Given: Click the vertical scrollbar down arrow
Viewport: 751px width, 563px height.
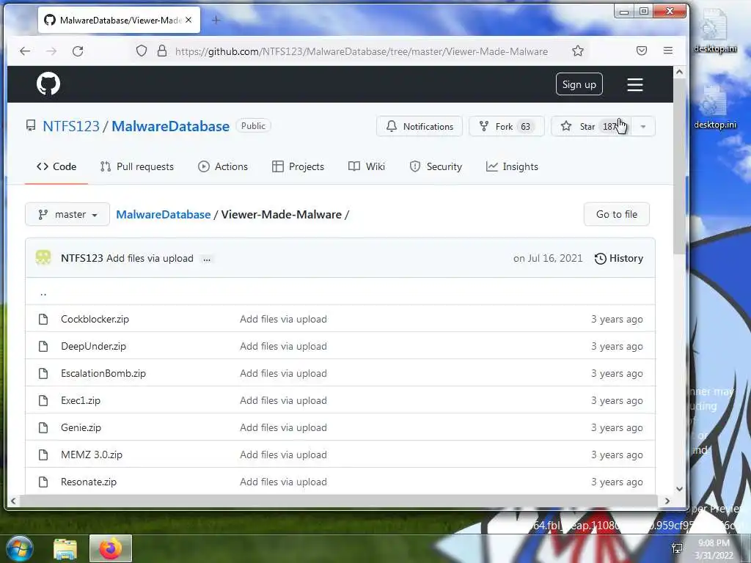Looking at the screenshot, I should coord(679,489).
